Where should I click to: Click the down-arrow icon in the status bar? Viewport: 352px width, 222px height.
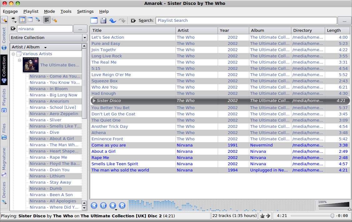(262, 216)
